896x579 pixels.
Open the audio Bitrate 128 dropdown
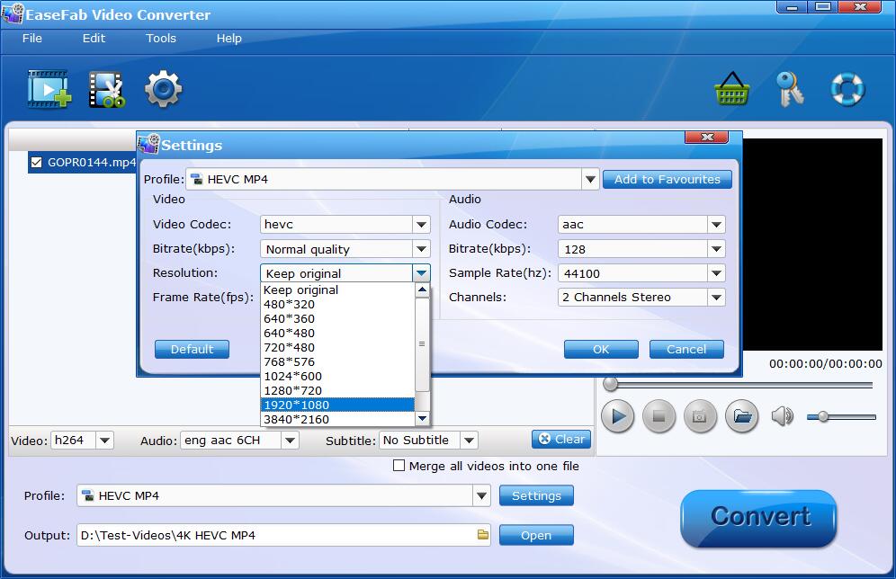point(717,249)
